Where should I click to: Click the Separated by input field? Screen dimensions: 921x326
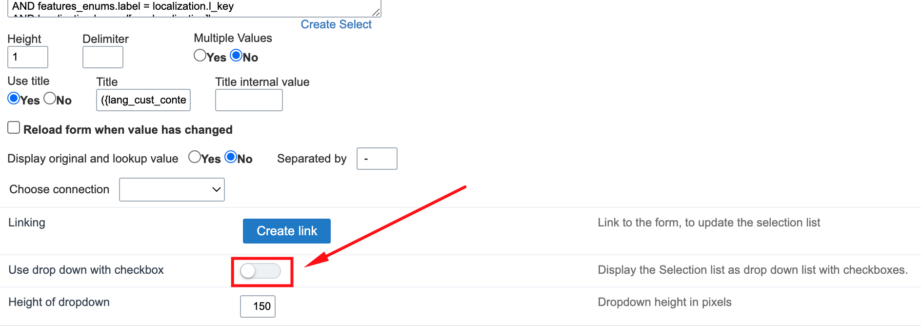(x=377, y=159)
